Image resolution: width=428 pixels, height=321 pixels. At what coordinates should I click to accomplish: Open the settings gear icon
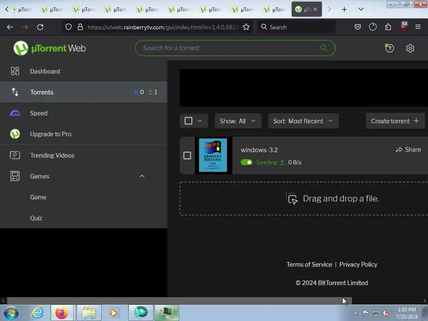410,48
